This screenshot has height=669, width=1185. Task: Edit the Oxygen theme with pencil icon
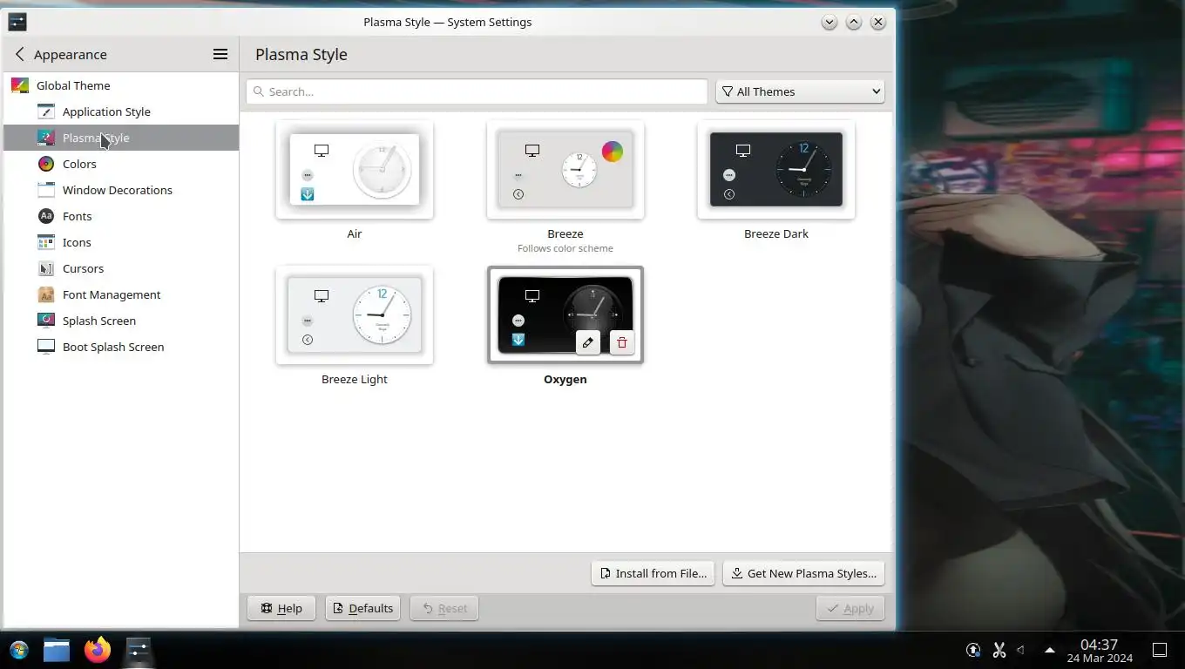tap(588, 342)
